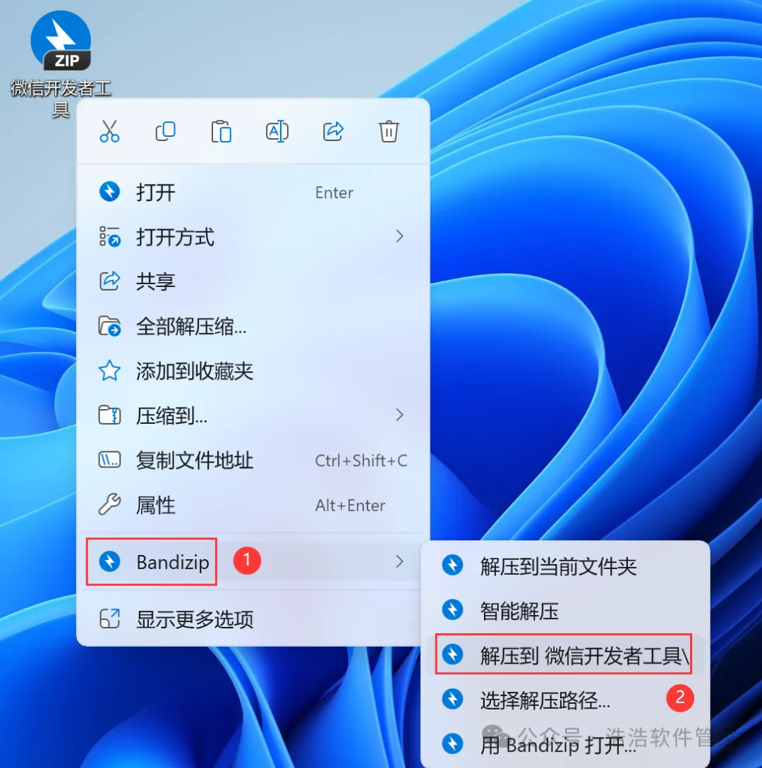Choose 复制文件地址 entry
Screen dimensions: 762x768
point(253,461)
